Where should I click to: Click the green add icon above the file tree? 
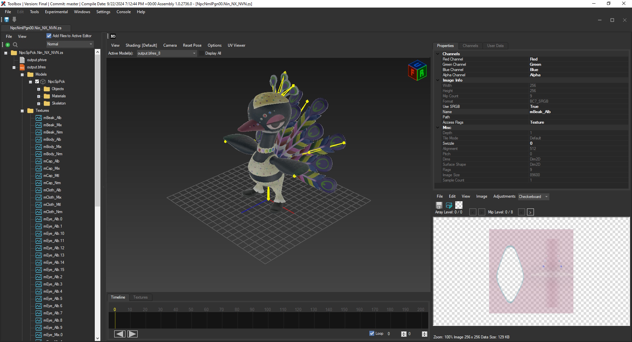coord(8,45)
